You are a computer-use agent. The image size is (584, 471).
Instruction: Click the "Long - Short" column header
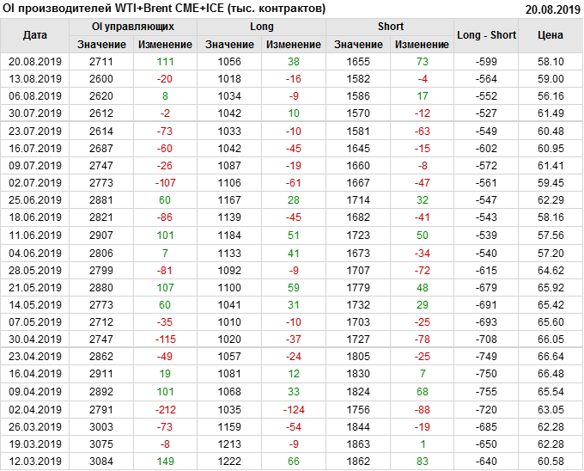coord(487,35)
